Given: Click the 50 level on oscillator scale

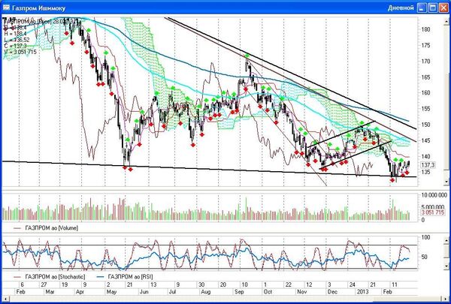Looking at the screenshot, I should coord(425,257).
